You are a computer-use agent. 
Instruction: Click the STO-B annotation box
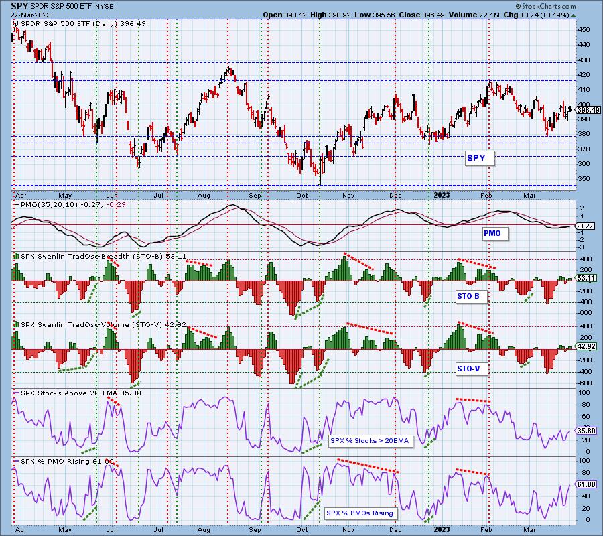click(471, 296)
